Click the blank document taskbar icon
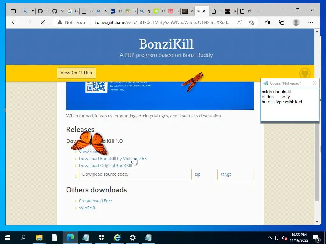The image size is (326, 244). pos(54,238)
